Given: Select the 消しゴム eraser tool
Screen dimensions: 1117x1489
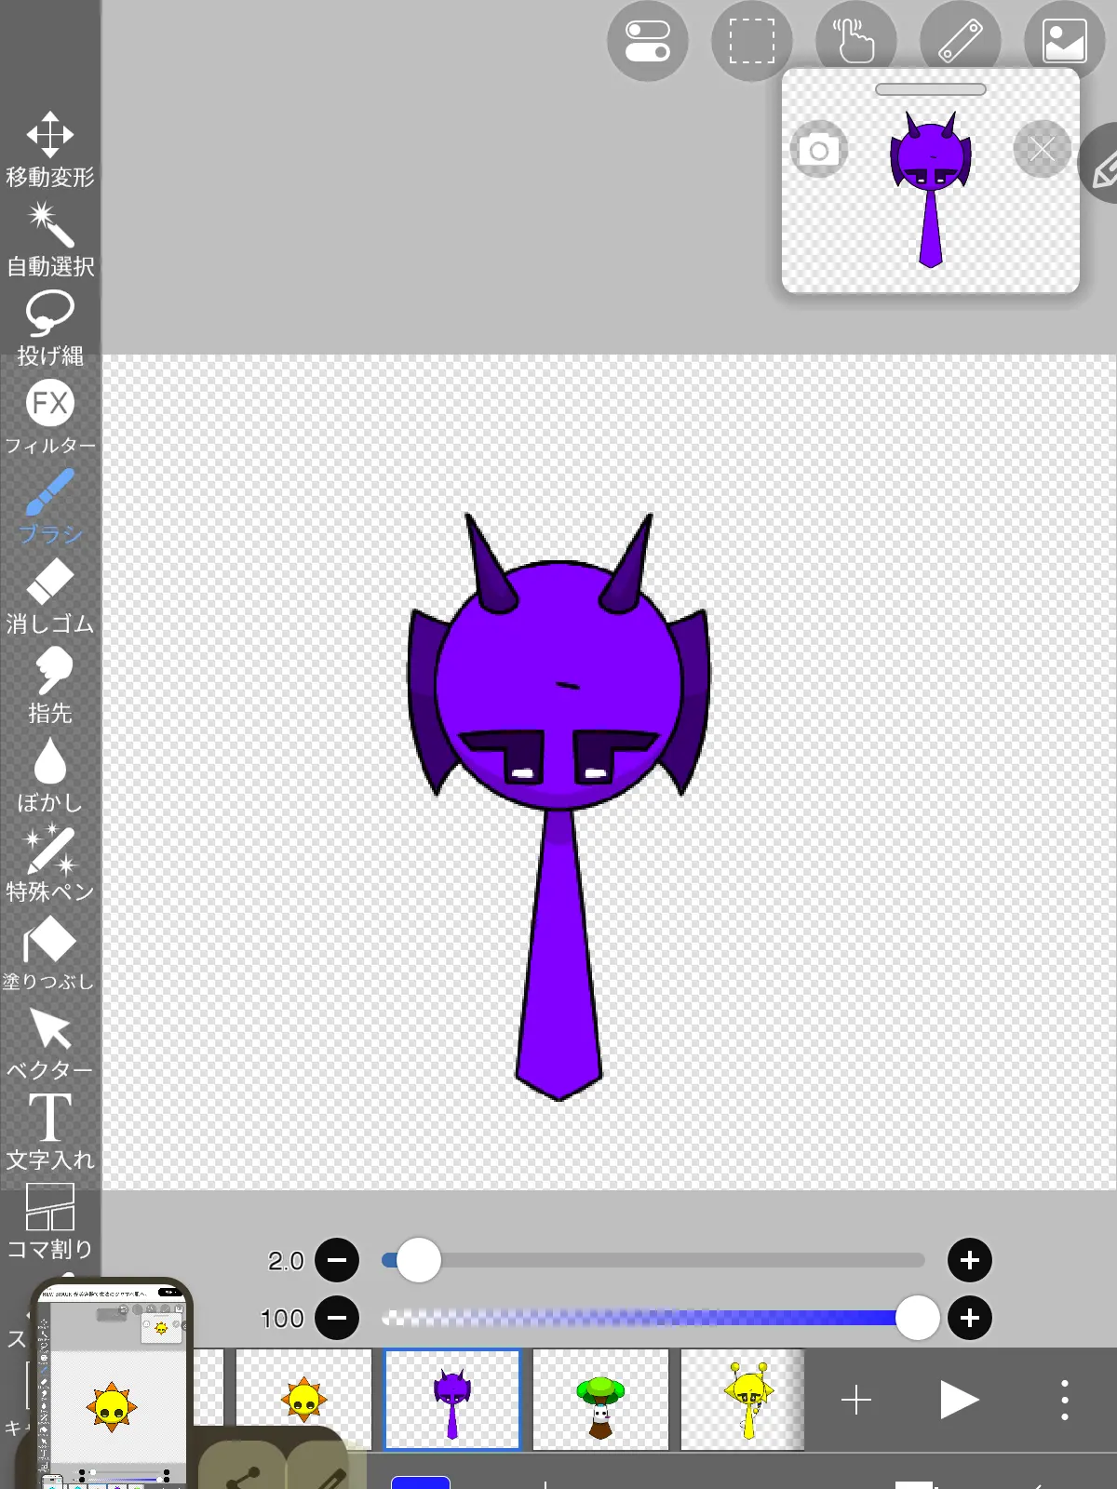Looking at the screenshot, I should coord(50,597).
